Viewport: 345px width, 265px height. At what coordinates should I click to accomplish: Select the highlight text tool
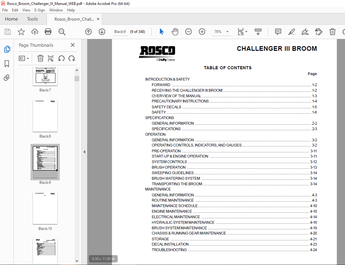click(x=291, y=32)
